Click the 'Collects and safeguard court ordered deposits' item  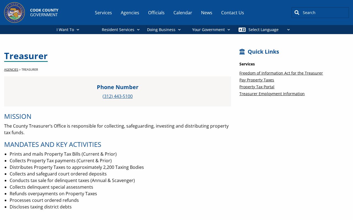pyautogui.click(x=58, y=174)
